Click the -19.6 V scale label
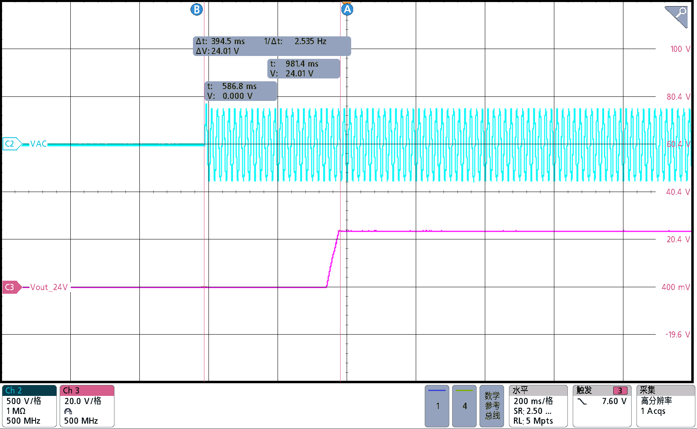This screenshot has width=697, height=429. coord(678,335)
